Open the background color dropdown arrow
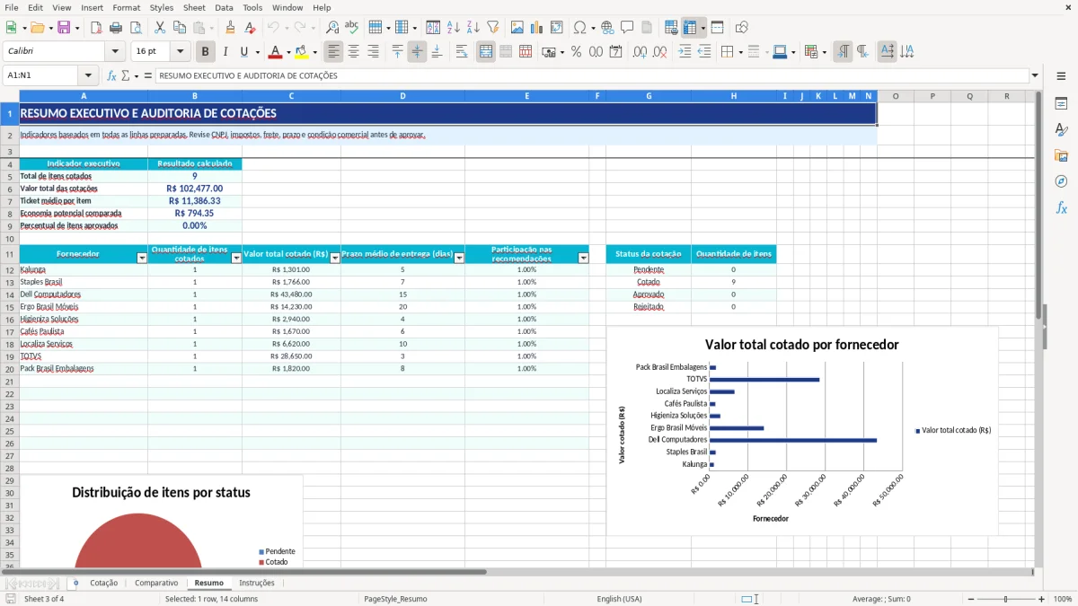This screenshot has height=606, width=1078. click(315, 52)
